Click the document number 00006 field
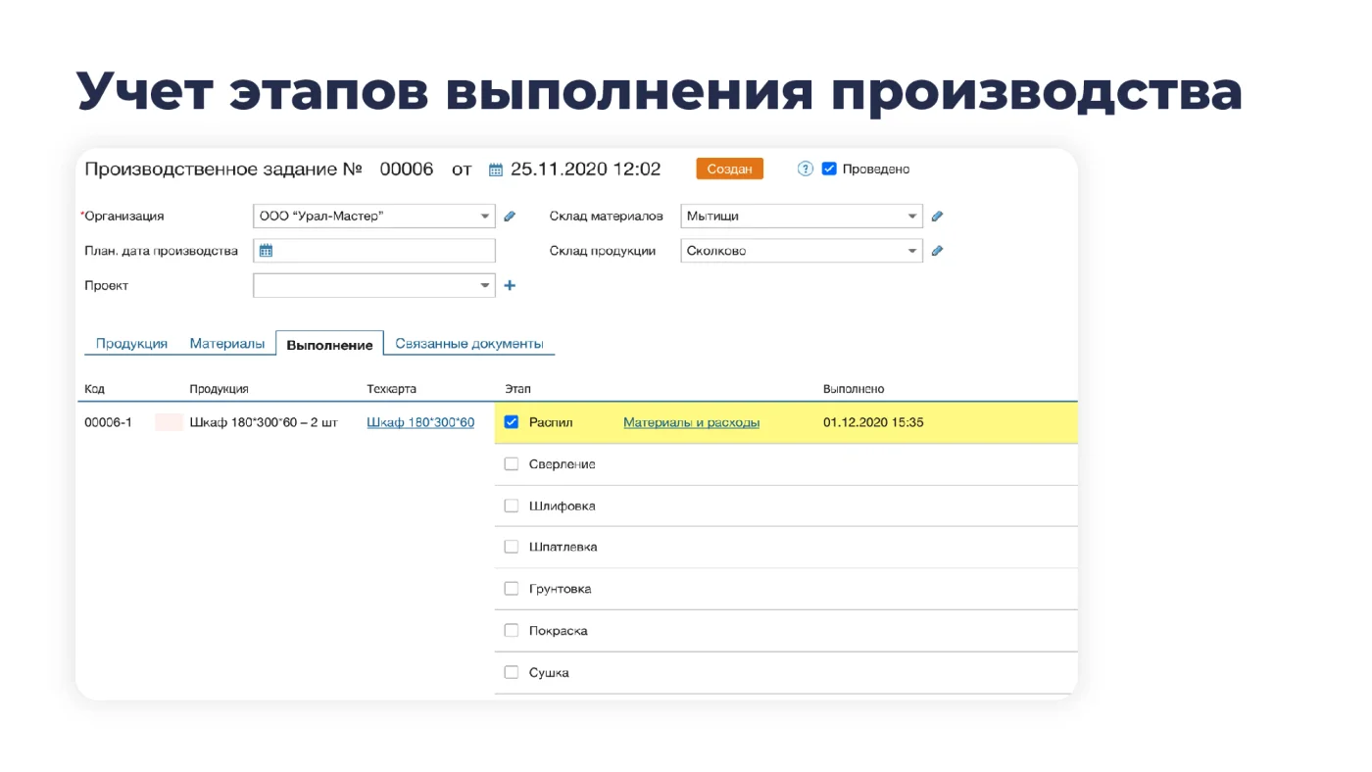The height and width of the screenshot is (772, 1372). (406, 169)
